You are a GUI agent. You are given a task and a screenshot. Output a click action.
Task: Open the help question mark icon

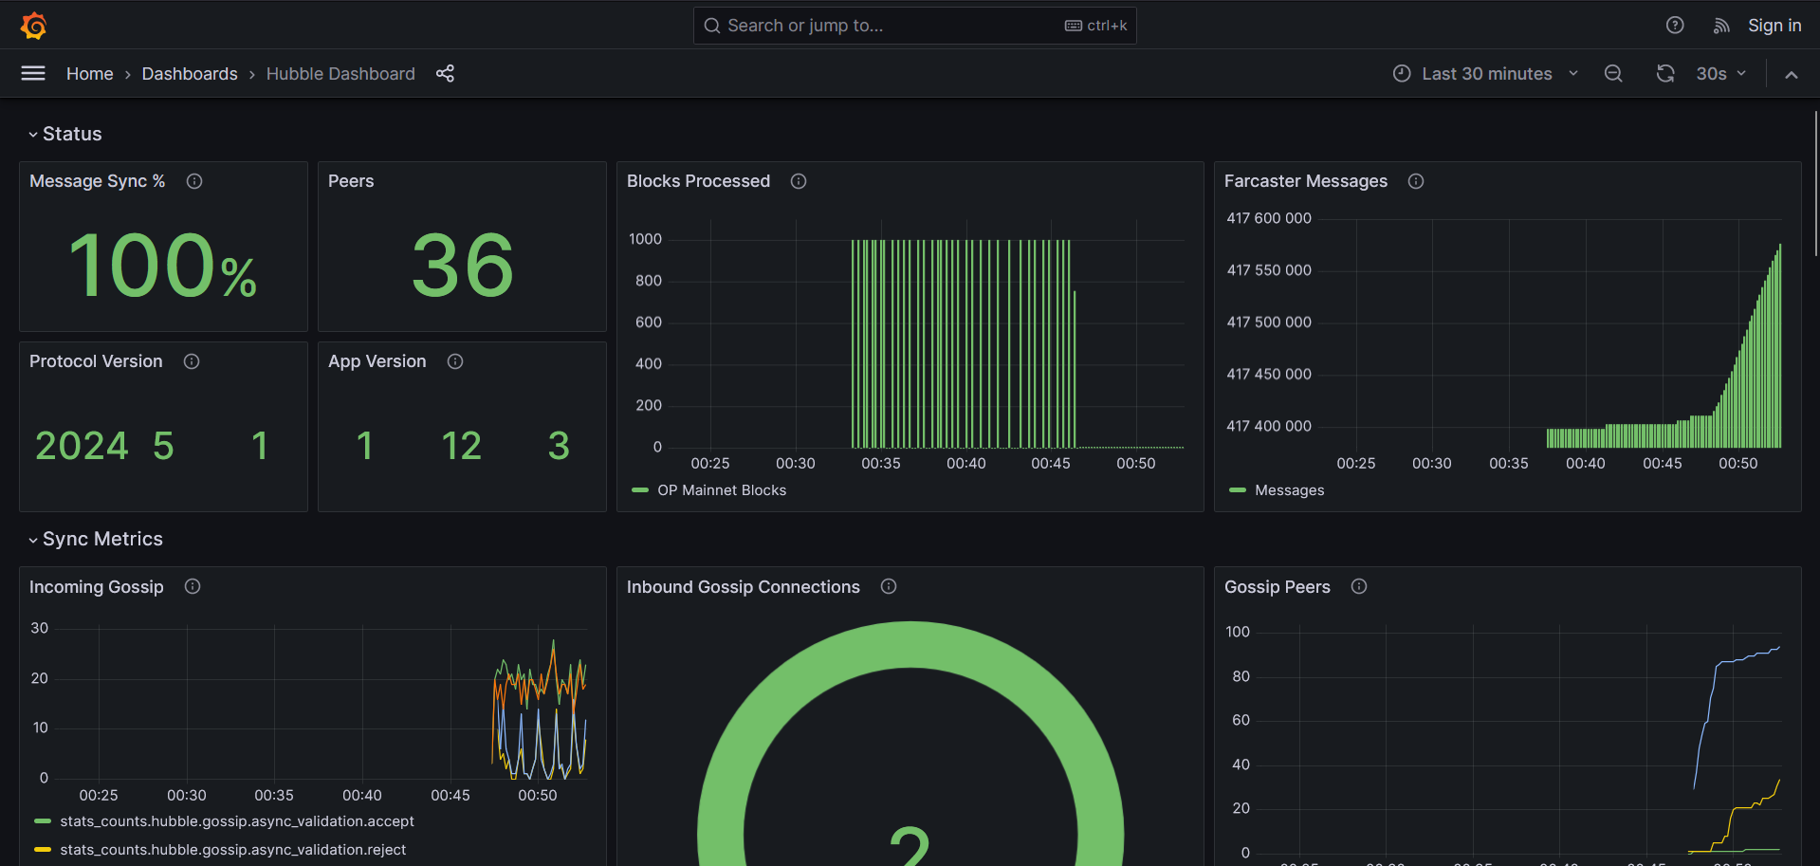1675,26
